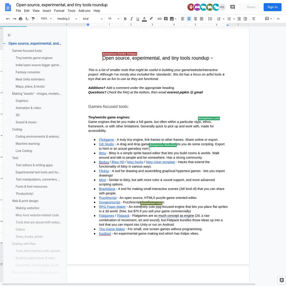Viewport: 286px width, 286px height.
Task: Open the Insert menu
Action: point(47,11)
